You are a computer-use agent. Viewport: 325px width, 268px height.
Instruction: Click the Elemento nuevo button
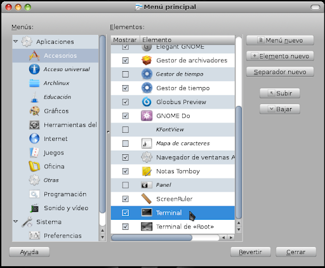tap(280, 56)
